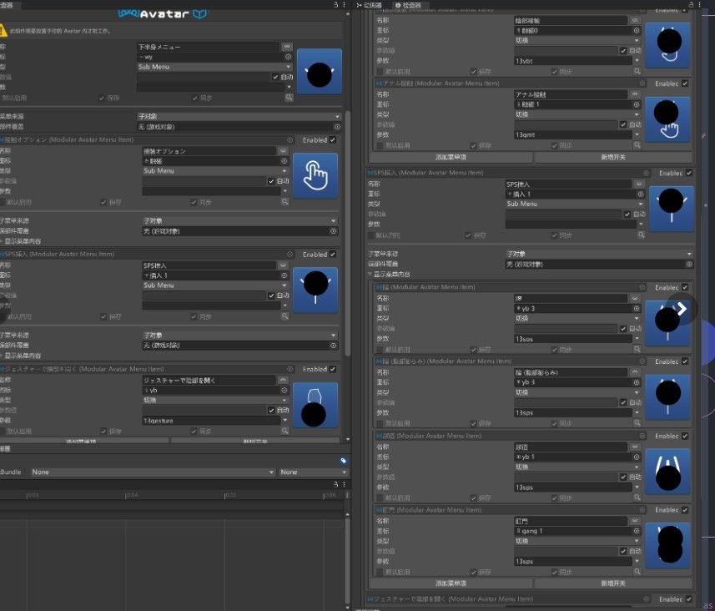
Task: Click the search icon in the 13gesture item
Action: [285, 431]
